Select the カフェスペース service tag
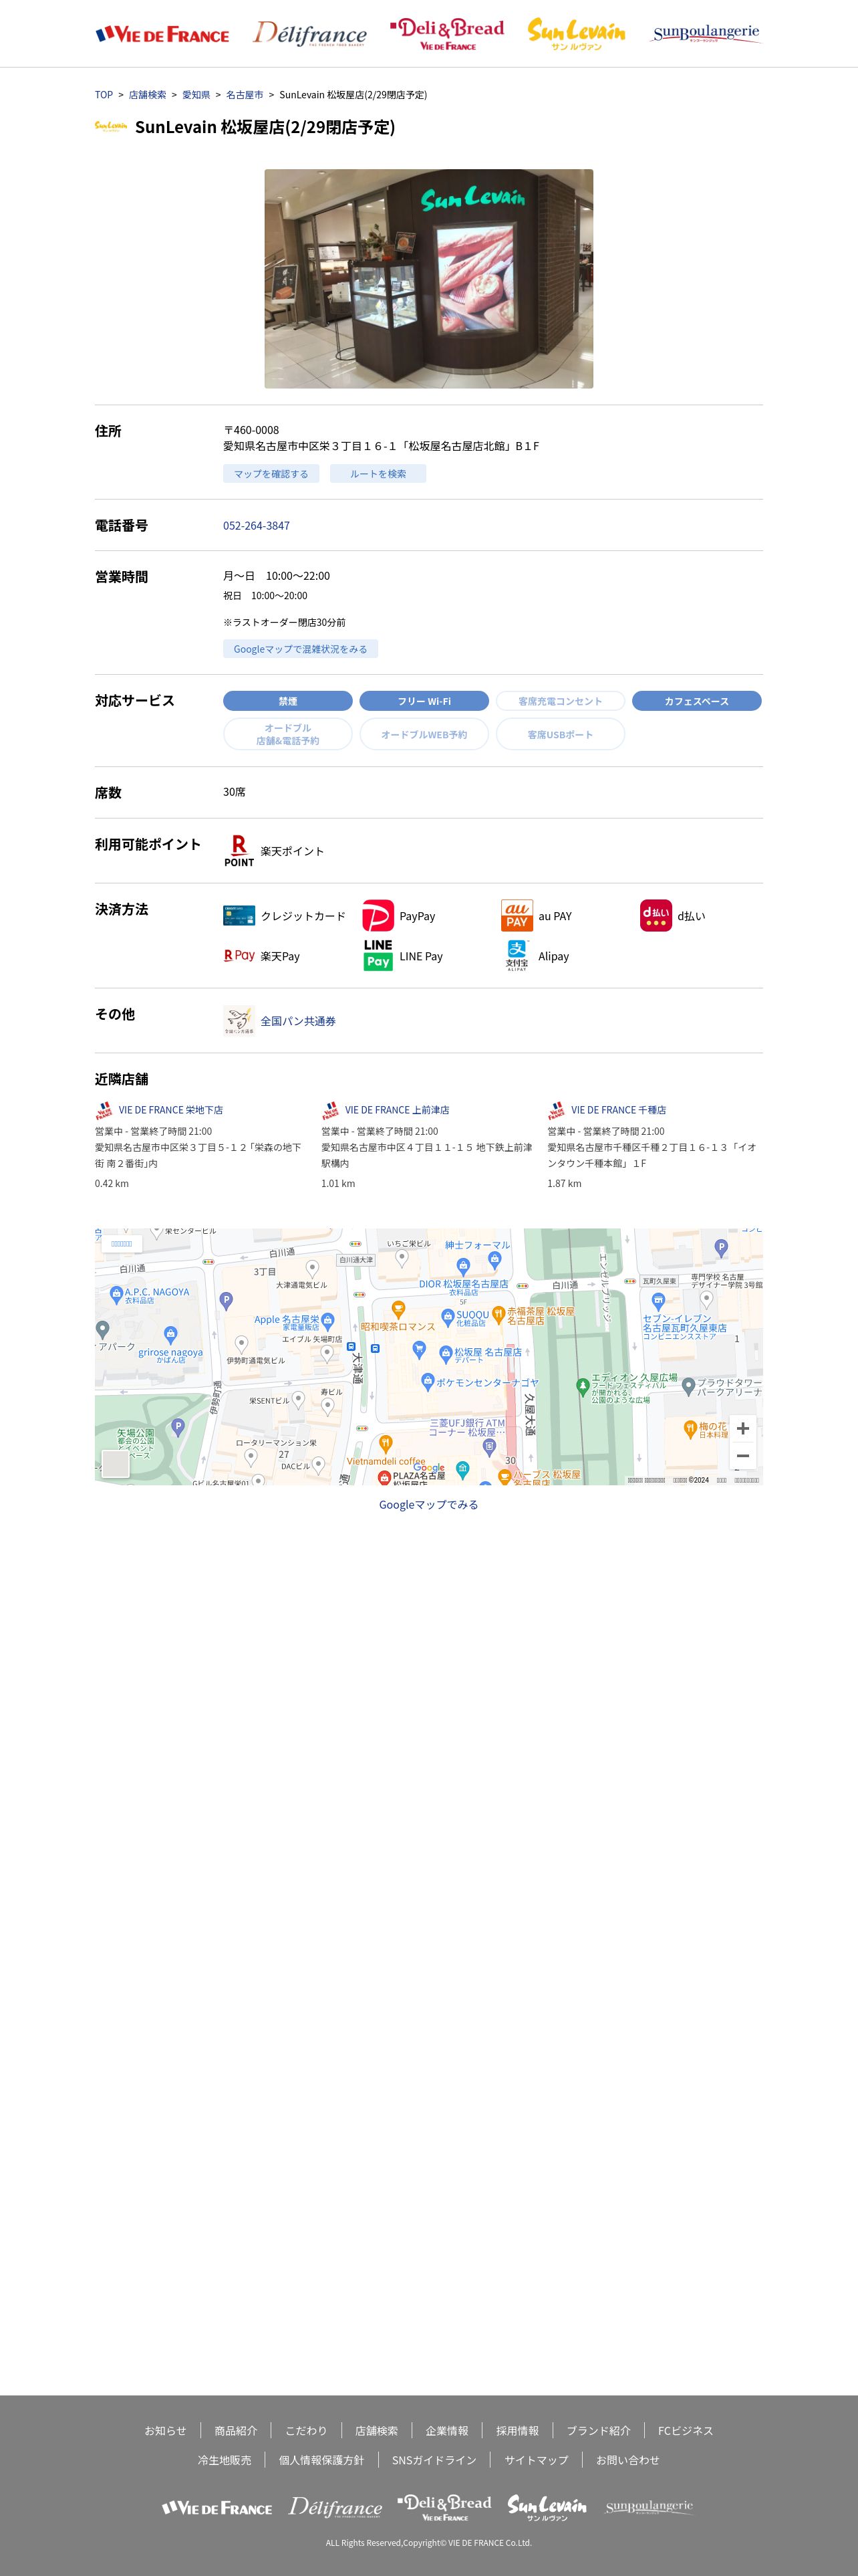Image resolution: width=858 pixels, height=2576 pixels. 697,701
